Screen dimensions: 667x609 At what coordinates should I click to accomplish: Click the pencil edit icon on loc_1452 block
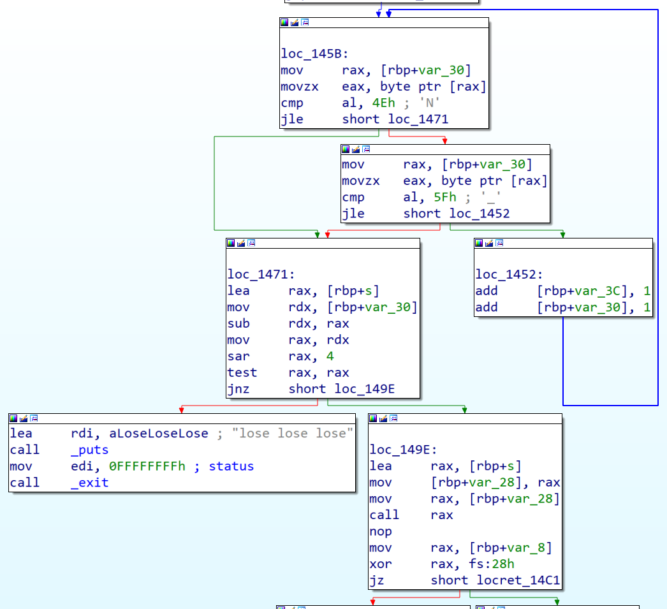point(490,243)
